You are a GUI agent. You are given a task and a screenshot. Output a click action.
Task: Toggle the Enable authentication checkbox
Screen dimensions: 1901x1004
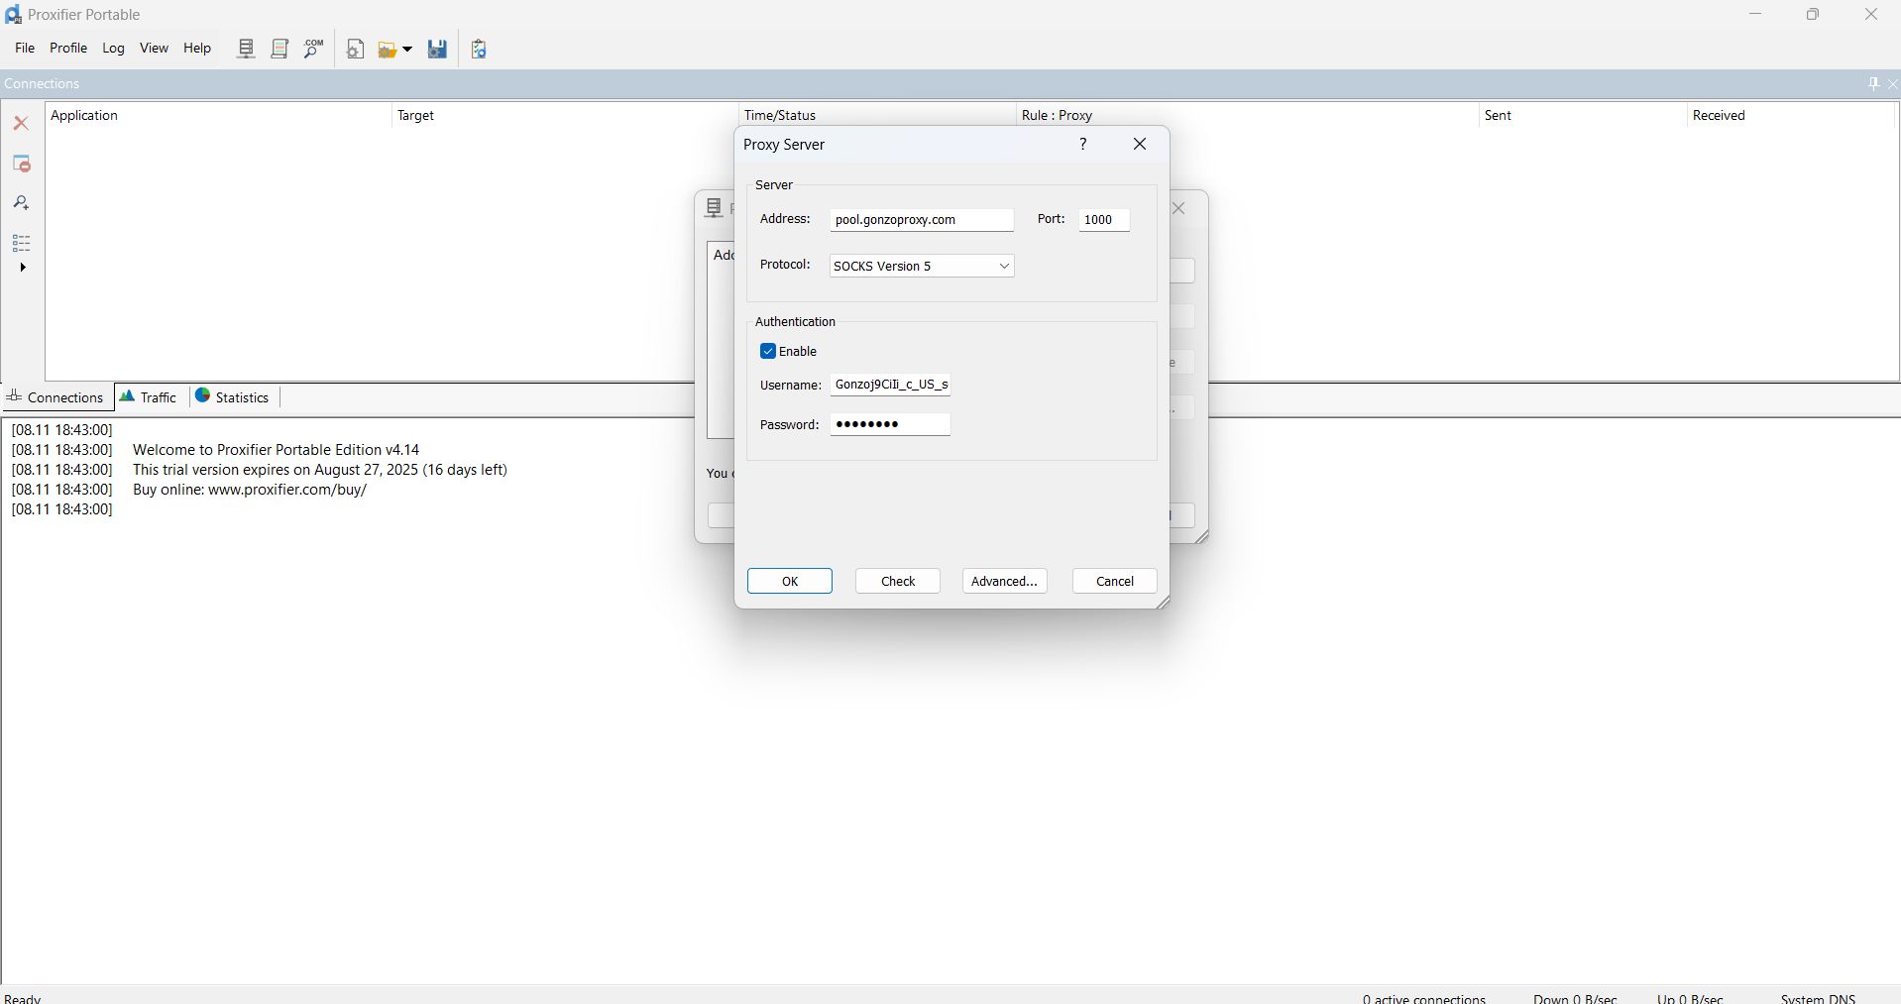tap(768, 351)
